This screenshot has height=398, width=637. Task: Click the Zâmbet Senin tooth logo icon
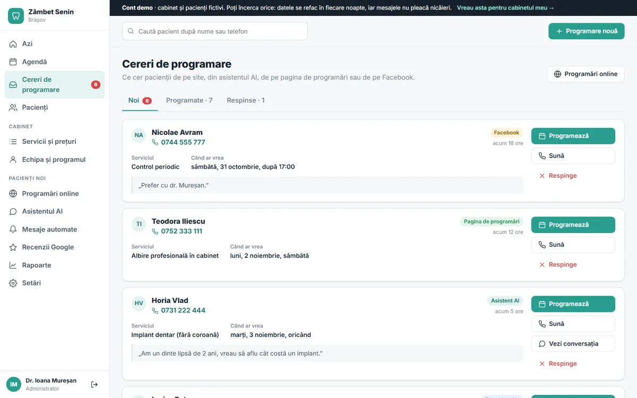click(16, 15)
